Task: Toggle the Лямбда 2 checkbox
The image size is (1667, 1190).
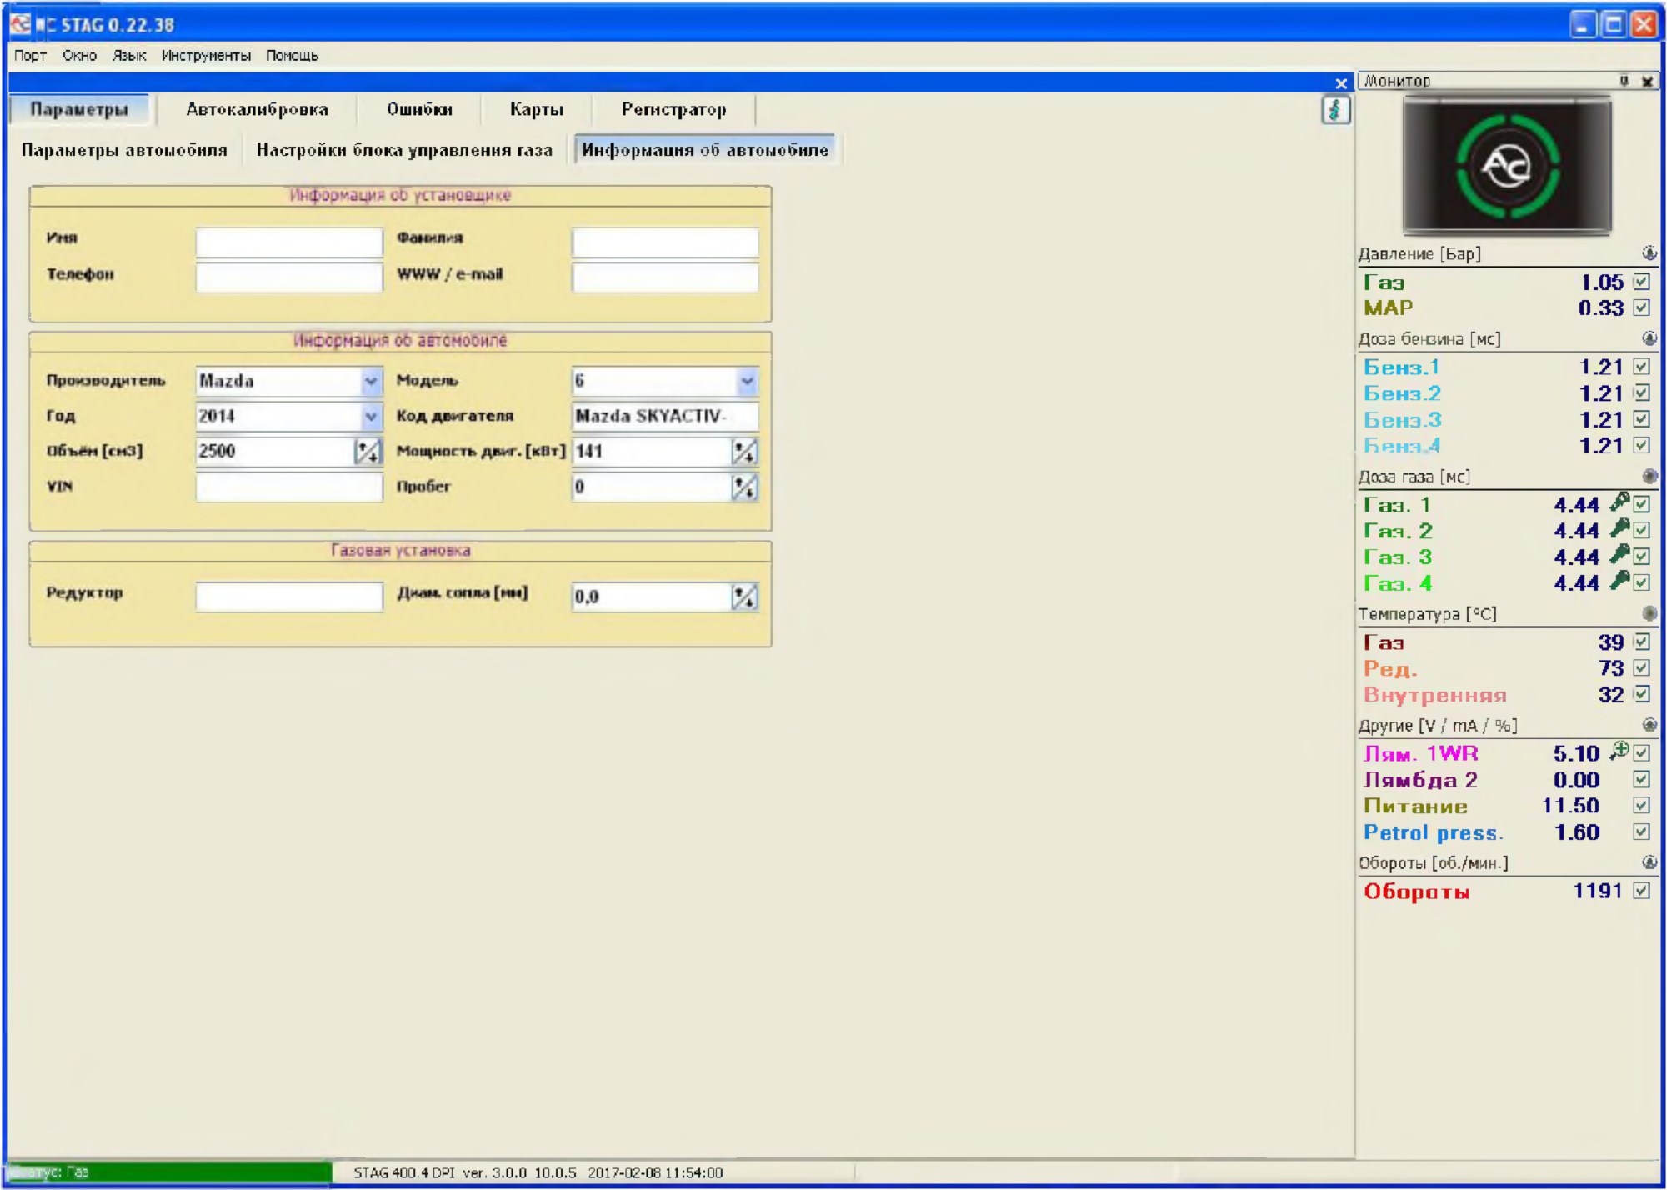Action: pos(1641,780)
